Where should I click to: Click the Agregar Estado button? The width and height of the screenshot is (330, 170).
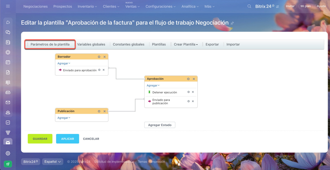pyautogui.click(x=160, y=125)
